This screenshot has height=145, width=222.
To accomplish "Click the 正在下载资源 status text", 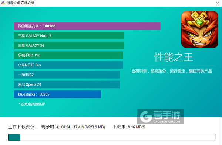I will (23, 127).
